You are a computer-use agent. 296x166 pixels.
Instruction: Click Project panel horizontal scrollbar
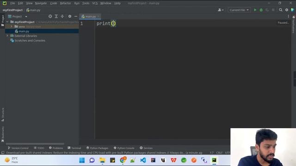(35, 144)
